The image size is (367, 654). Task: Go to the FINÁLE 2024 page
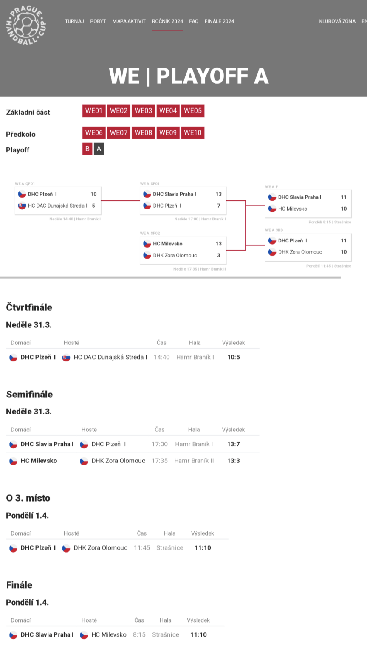(x=219, y=21)
